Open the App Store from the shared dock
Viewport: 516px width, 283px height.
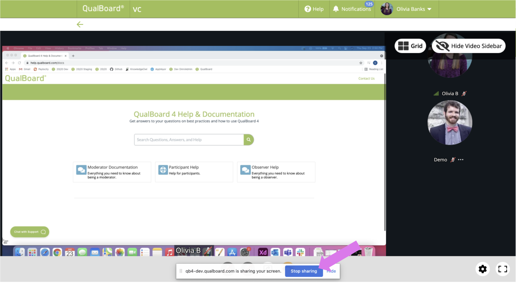tap(232, 252)
